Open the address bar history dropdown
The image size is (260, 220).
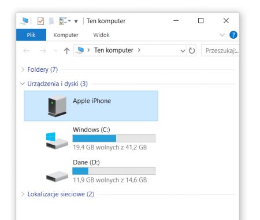point(183,51)
